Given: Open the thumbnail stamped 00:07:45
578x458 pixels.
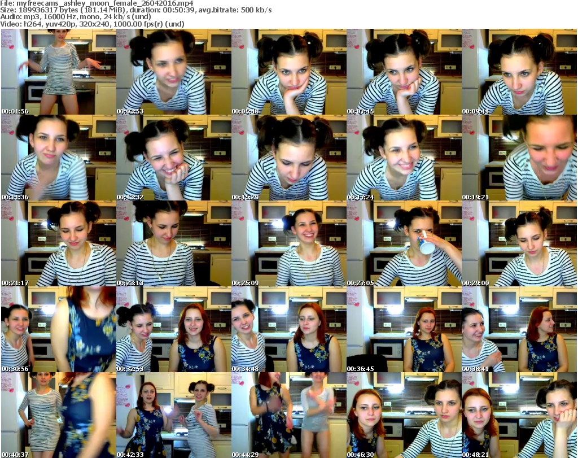Looking at the screenshot, I should [404, 72].
